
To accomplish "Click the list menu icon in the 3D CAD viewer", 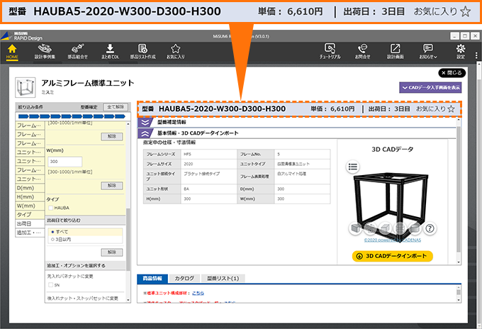I will [x=352, y=167].
